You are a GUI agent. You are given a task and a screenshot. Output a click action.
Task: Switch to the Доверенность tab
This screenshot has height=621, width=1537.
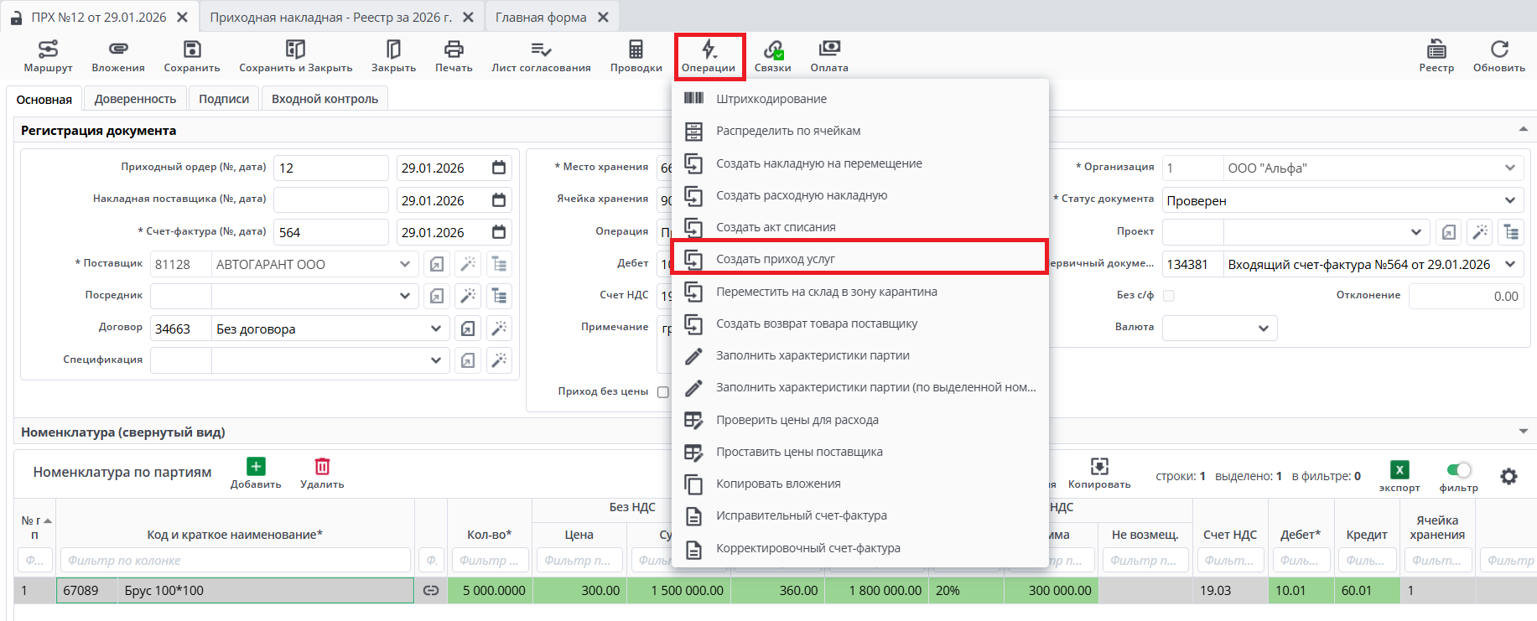135,99
